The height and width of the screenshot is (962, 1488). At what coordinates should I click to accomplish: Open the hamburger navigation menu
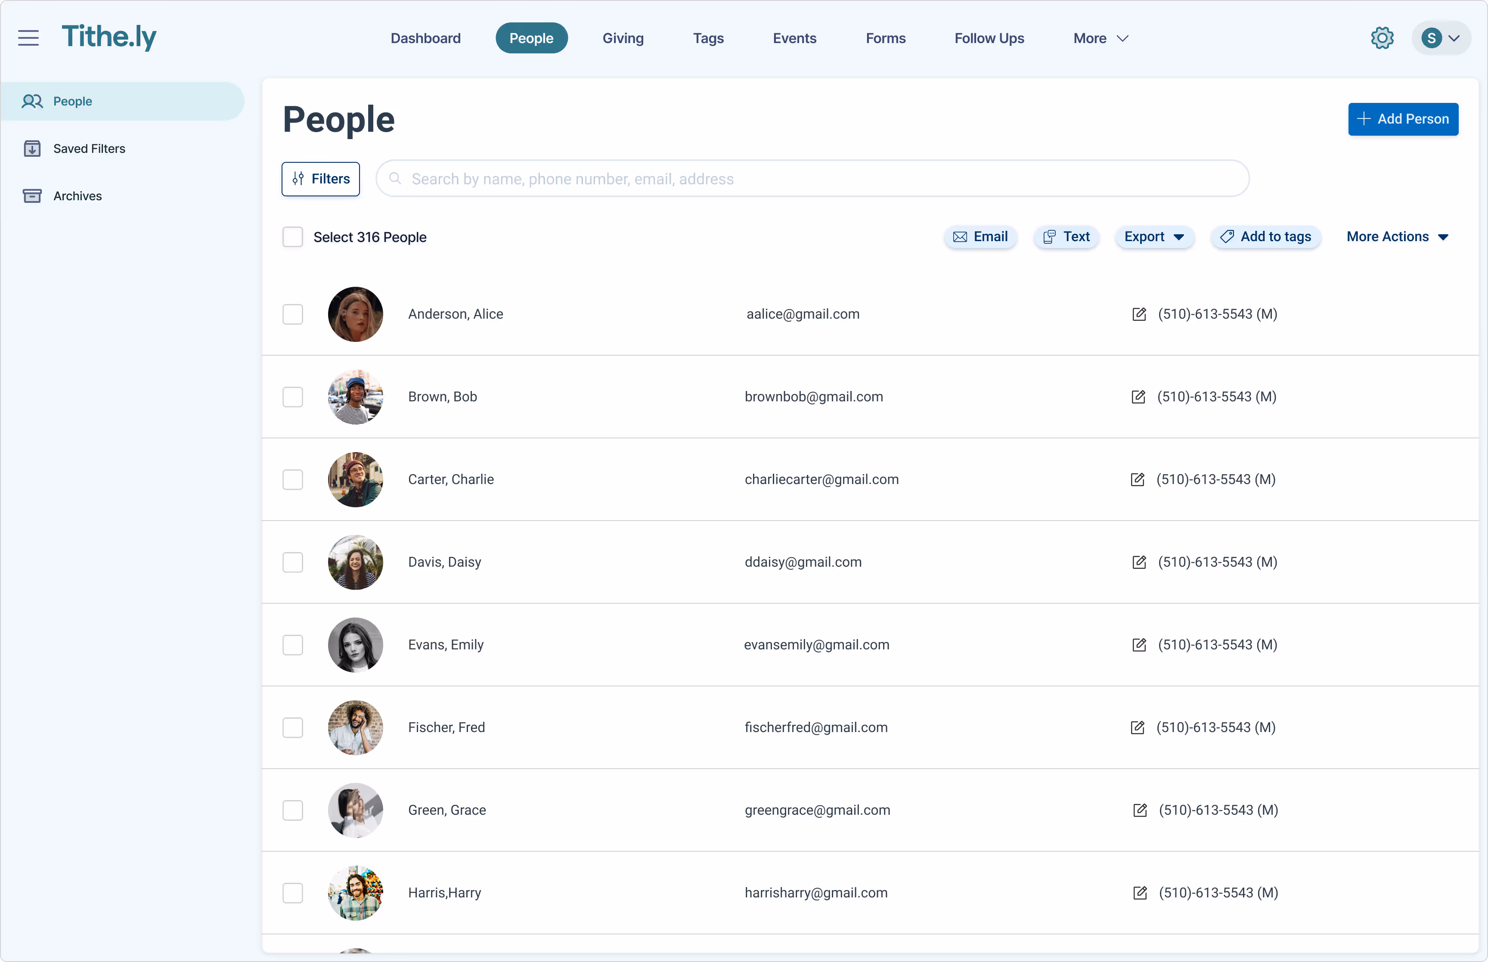tap(28, 37)
